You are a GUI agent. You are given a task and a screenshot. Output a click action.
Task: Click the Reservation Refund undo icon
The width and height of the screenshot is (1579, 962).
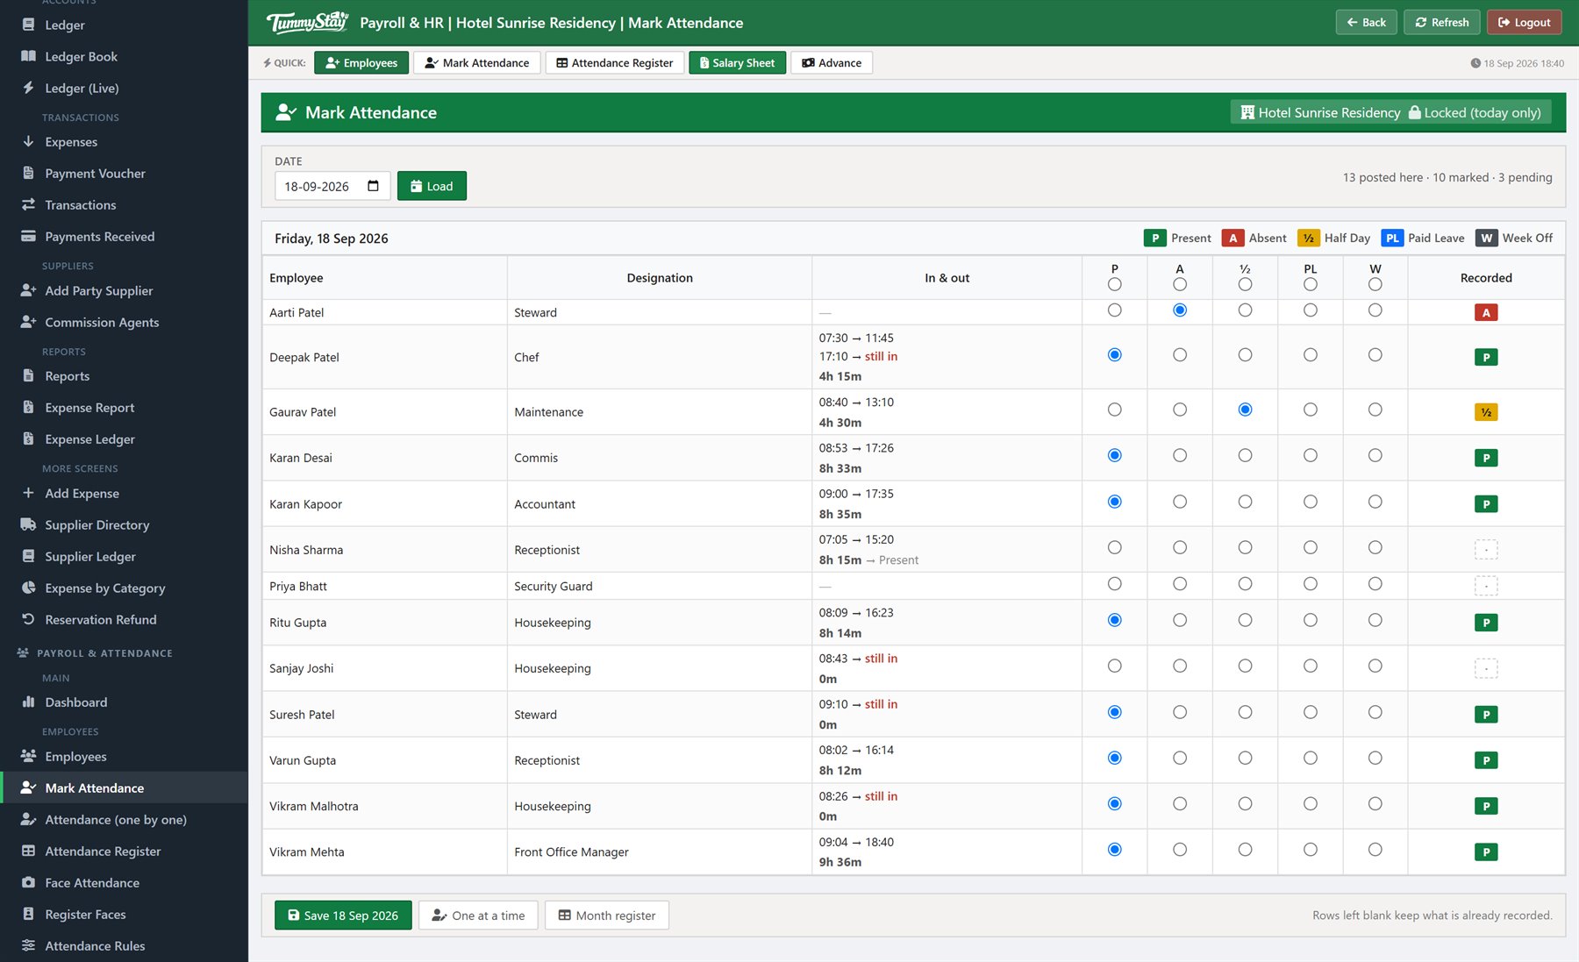coord(28,619)
